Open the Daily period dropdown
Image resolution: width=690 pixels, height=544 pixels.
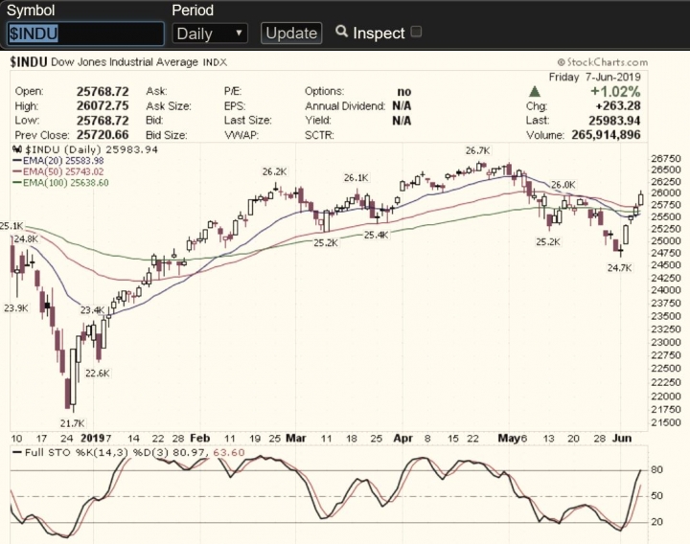tap(210, 34)
